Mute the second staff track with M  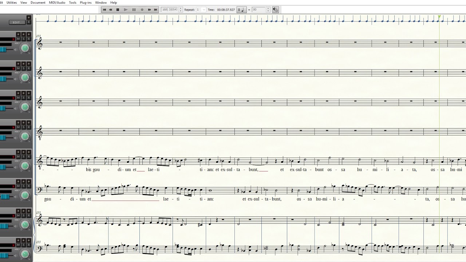click(x=18, y=68)
